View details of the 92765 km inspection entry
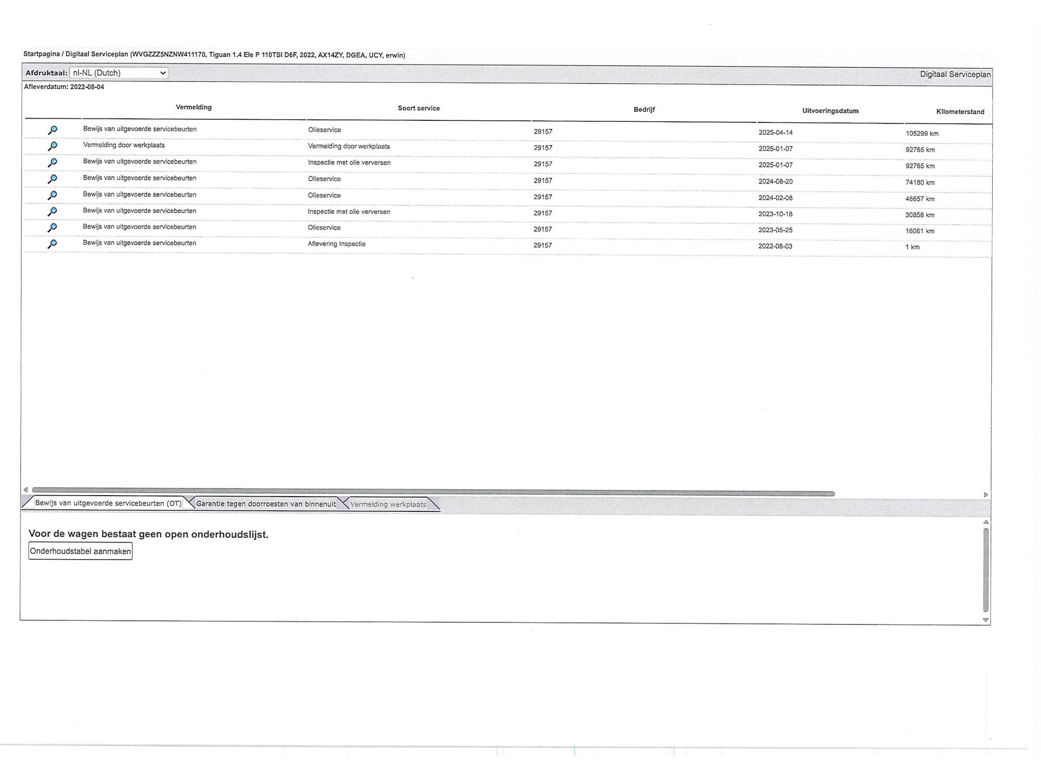This screenshot has width=1041, height=780. coord(53,162)
